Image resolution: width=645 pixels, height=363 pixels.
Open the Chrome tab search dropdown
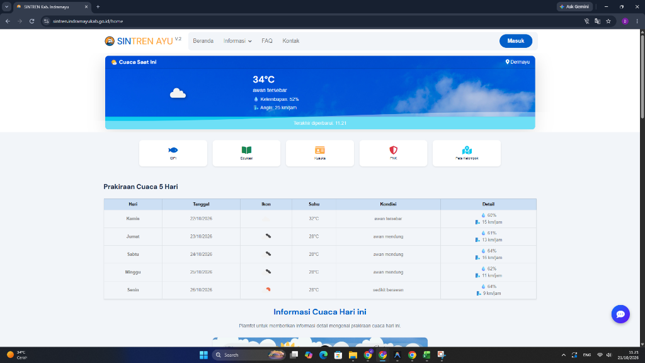(6, 6)
